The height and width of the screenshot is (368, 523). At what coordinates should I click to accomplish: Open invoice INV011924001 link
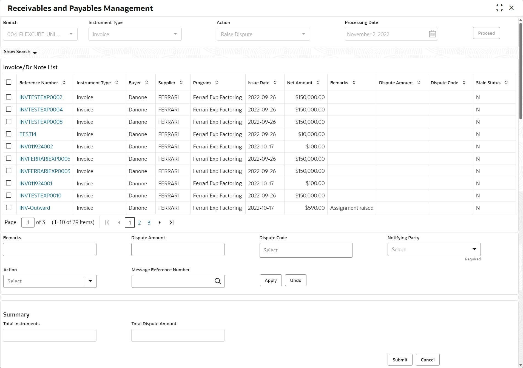pos(36,183)
